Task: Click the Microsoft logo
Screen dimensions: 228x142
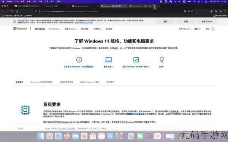Action: (x=21, y=29)
